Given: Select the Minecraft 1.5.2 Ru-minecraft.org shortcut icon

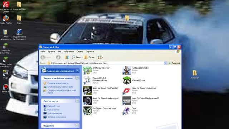Looking at the screenshot, I should 87,80.
